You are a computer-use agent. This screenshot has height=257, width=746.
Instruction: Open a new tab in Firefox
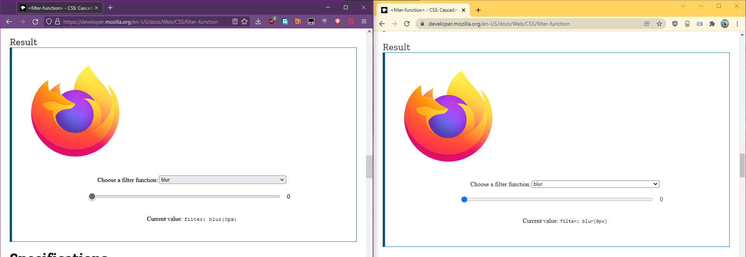tap(110, 7)
